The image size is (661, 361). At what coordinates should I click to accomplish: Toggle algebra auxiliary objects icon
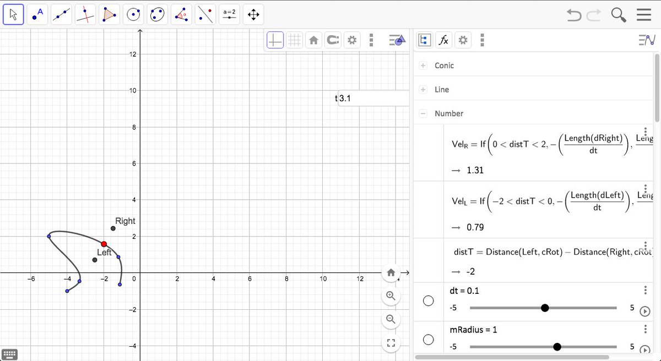(x=425, y=40)
